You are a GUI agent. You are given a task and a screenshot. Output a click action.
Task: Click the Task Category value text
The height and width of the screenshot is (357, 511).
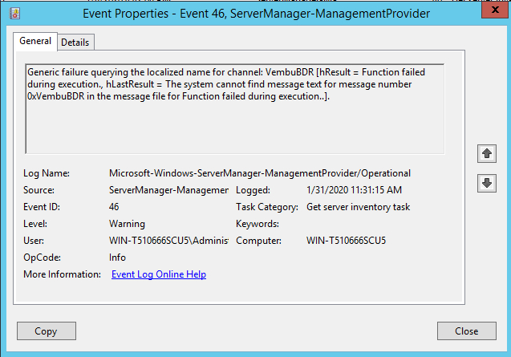coord(359,207)
